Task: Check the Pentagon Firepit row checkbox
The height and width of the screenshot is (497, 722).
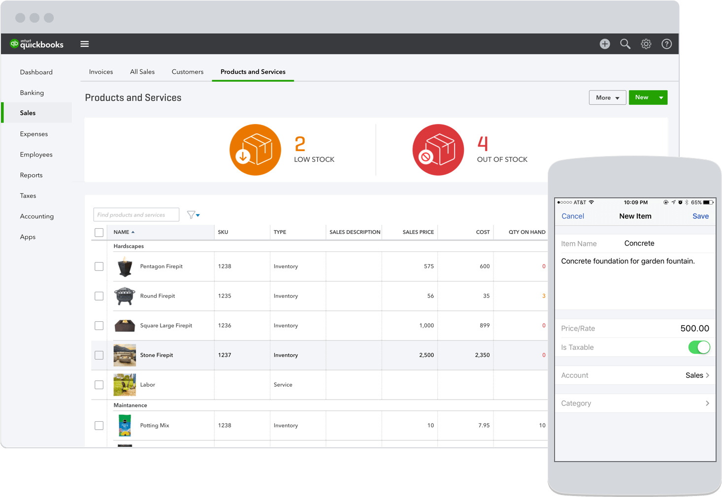Action: (99, 266)
